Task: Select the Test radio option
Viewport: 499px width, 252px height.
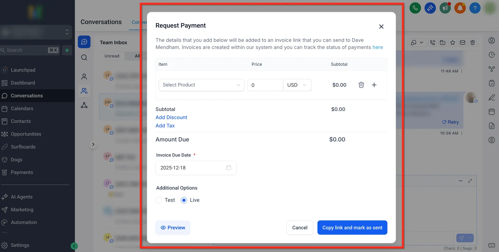Action: click(159, 200)
